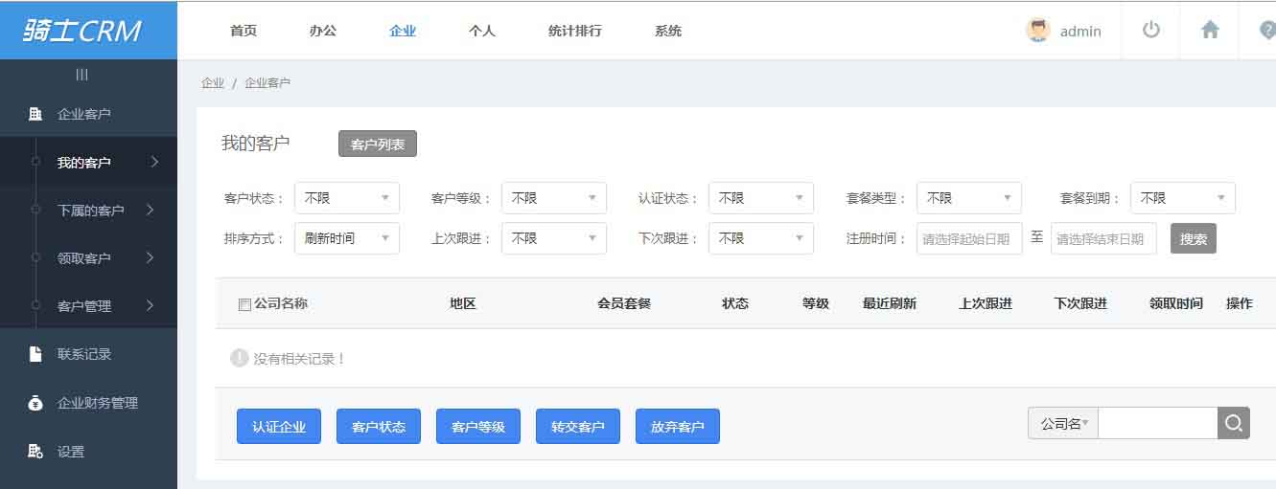Screen dimensions: 1276x489
Task: Click the 设置 icon in sidebar
Action: 35,452
